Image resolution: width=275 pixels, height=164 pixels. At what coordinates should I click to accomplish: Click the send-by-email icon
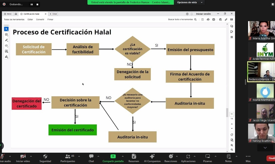[x=232, y=19]
